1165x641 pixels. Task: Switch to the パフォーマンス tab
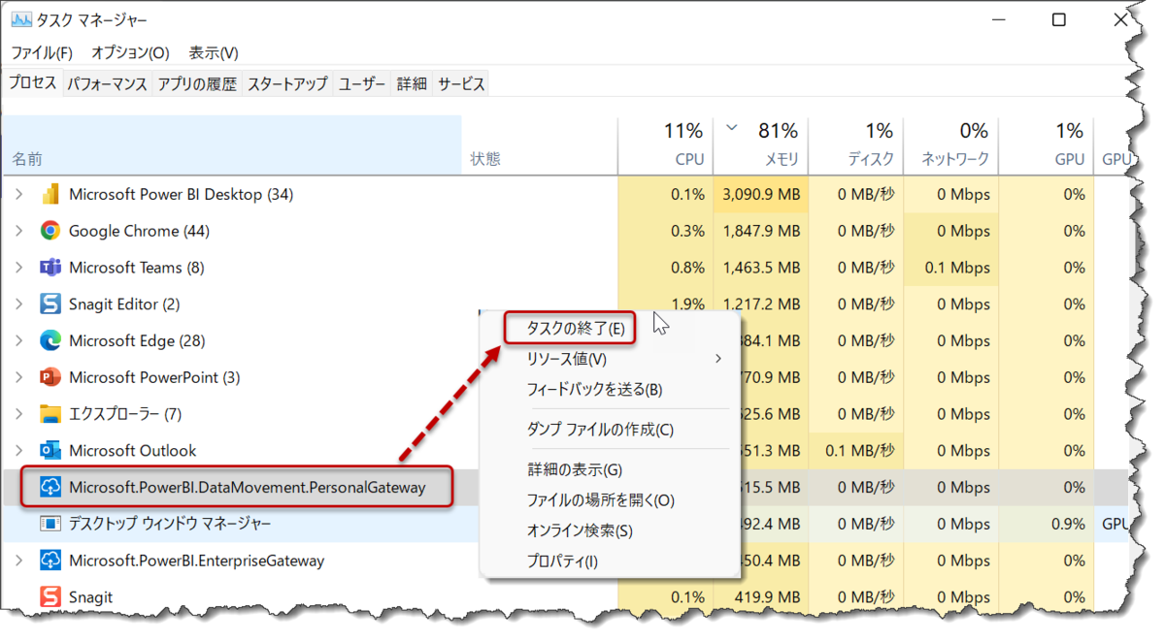tap(107, 84)
